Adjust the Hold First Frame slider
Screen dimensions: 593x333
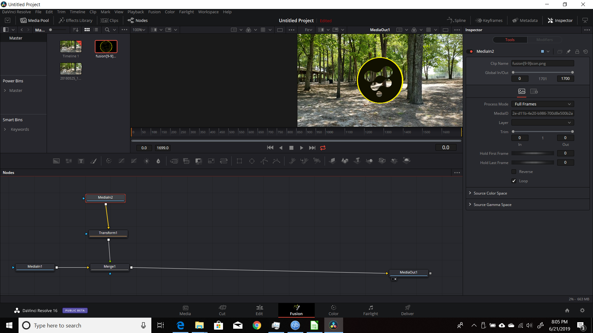(x=533, y=154)
